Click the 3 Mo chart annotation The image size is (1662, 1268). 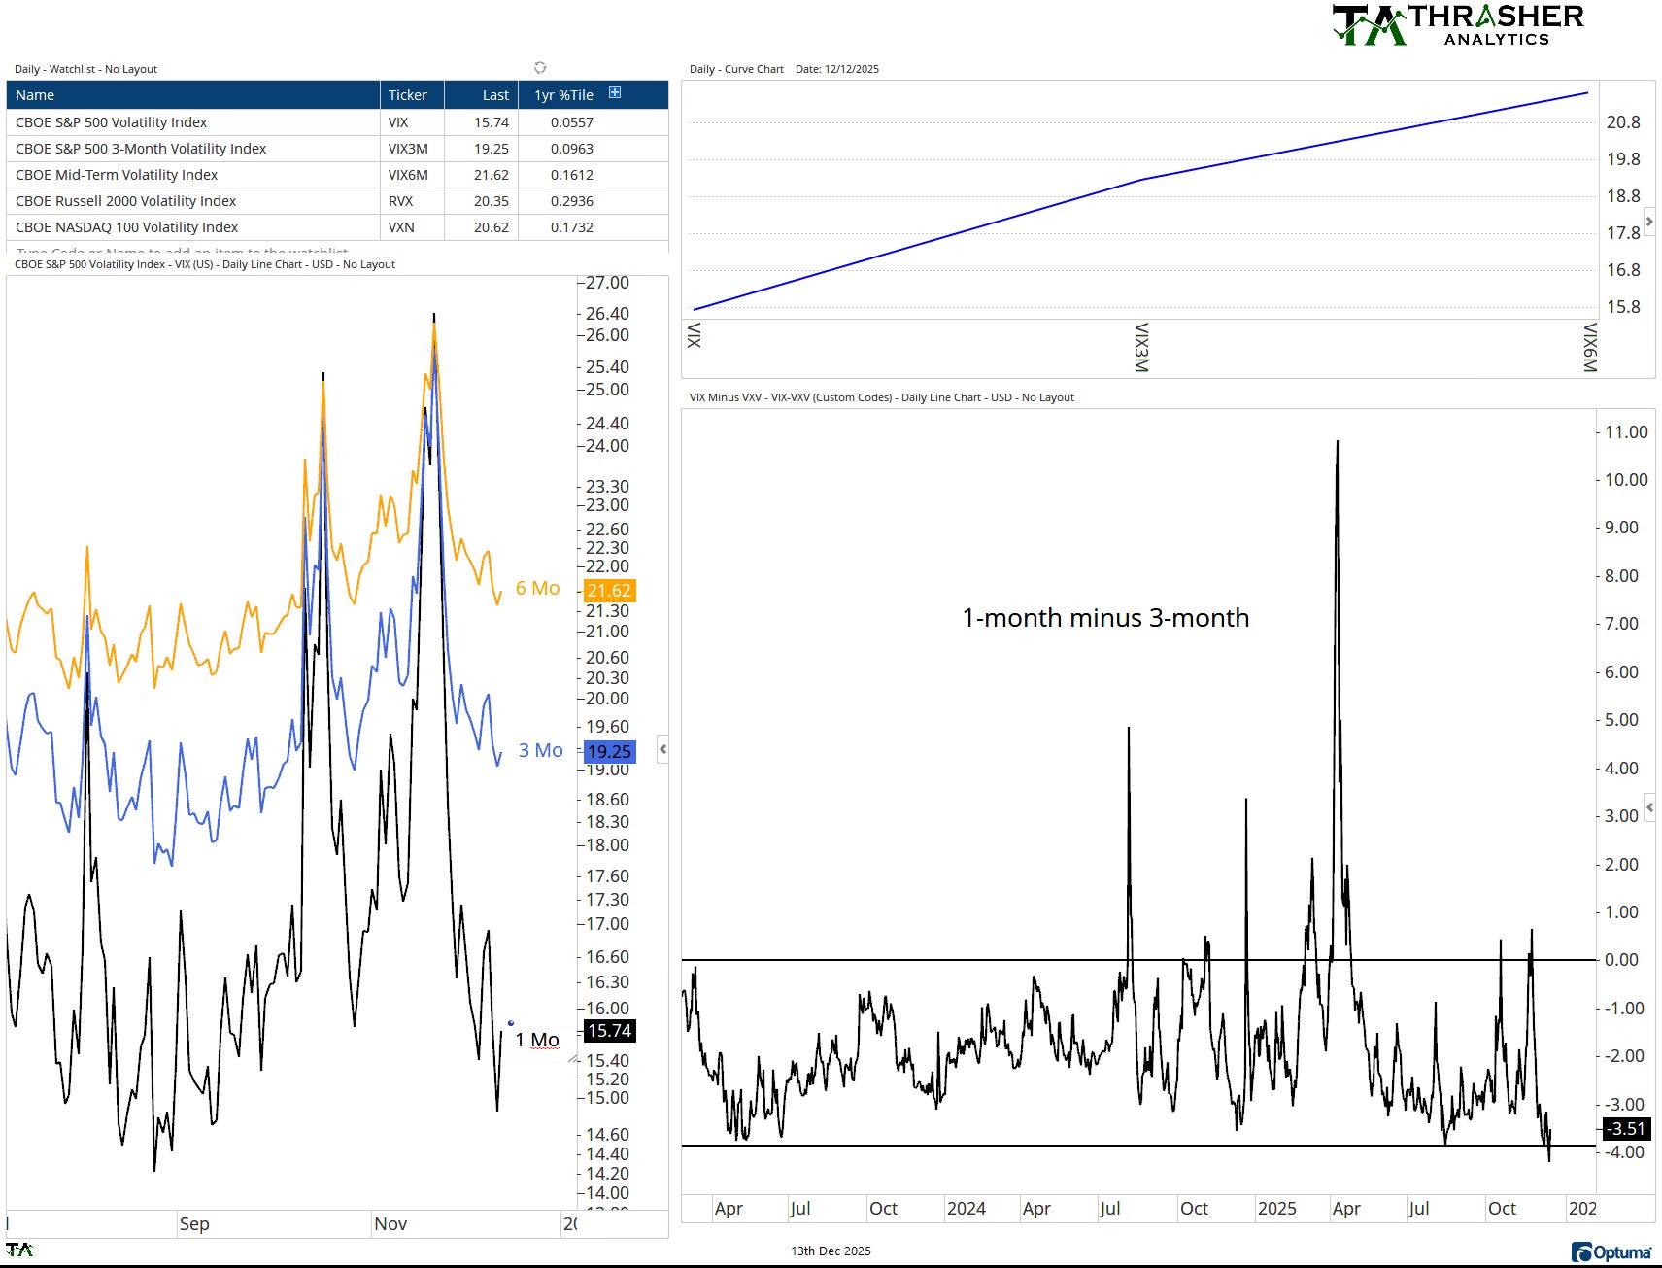pos(540,750)
